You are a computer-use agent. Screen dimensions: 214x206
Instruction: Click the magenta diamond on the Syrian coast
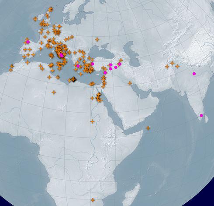click(x=105, y=73)
